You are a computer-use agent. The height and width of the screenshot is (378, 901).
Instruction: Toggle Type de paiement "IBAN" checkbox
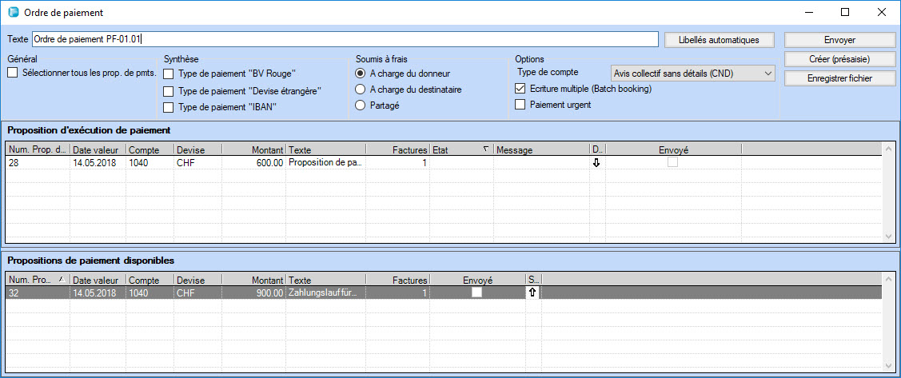pos(169,107)
